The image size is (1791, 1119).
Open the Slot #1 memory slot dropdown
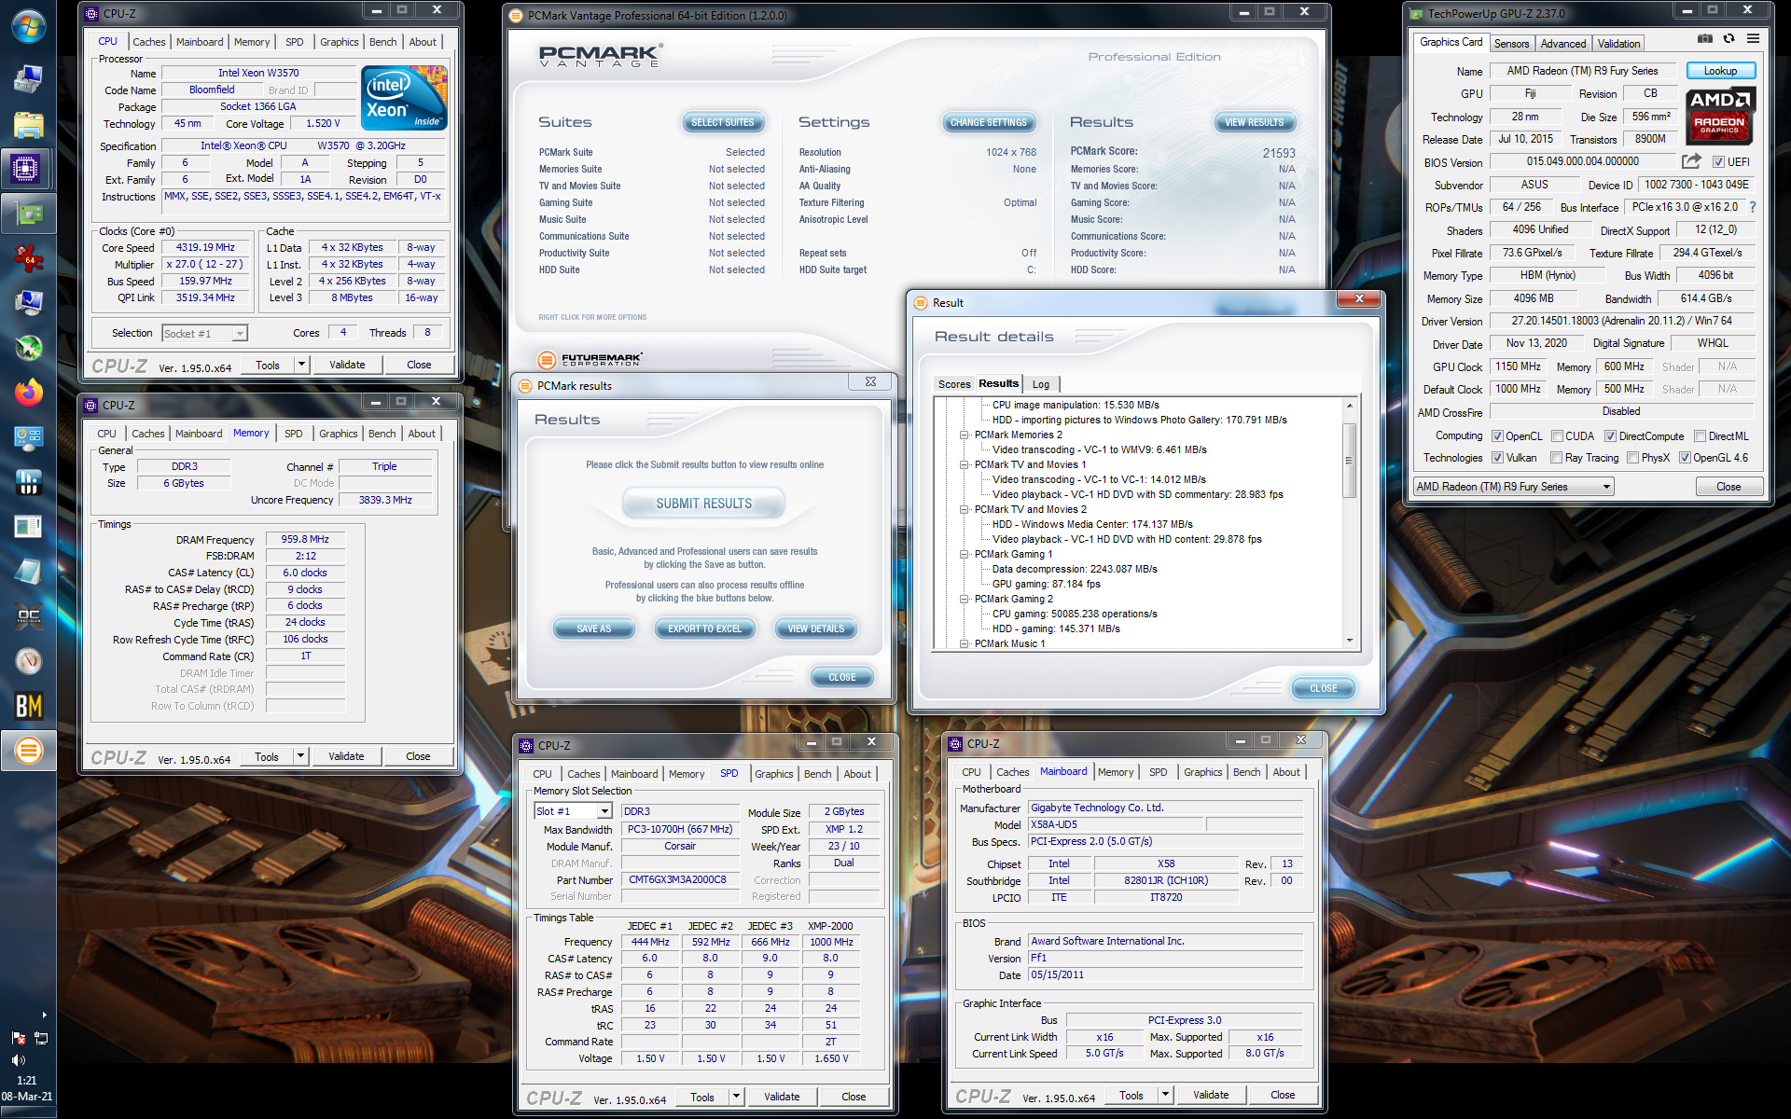click(573, 811)
